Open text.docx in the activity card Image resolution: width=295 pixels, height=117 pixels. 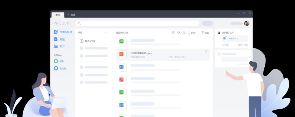pos(235,39)
